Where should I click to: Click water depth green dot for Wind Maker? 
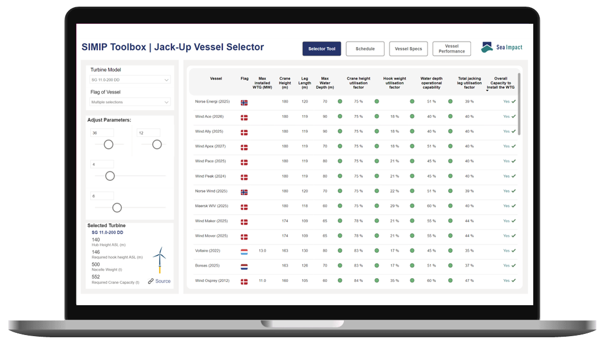[412, 221]
